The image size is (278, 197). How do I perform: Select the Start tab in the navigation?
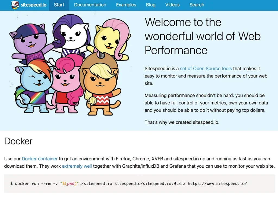click(59, 5)
